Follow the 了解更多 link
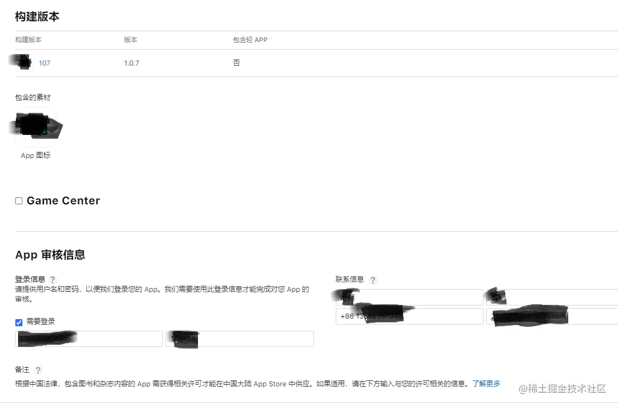This screenshot has width=618, height=406. [x=486, y=384]
